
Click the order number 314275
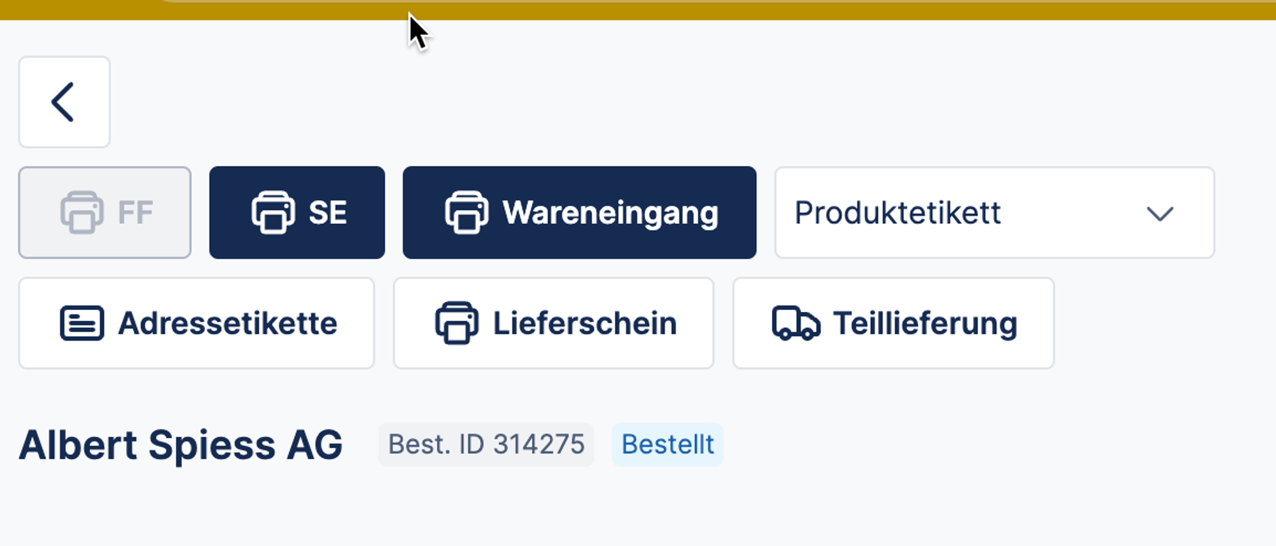point(538,445)
